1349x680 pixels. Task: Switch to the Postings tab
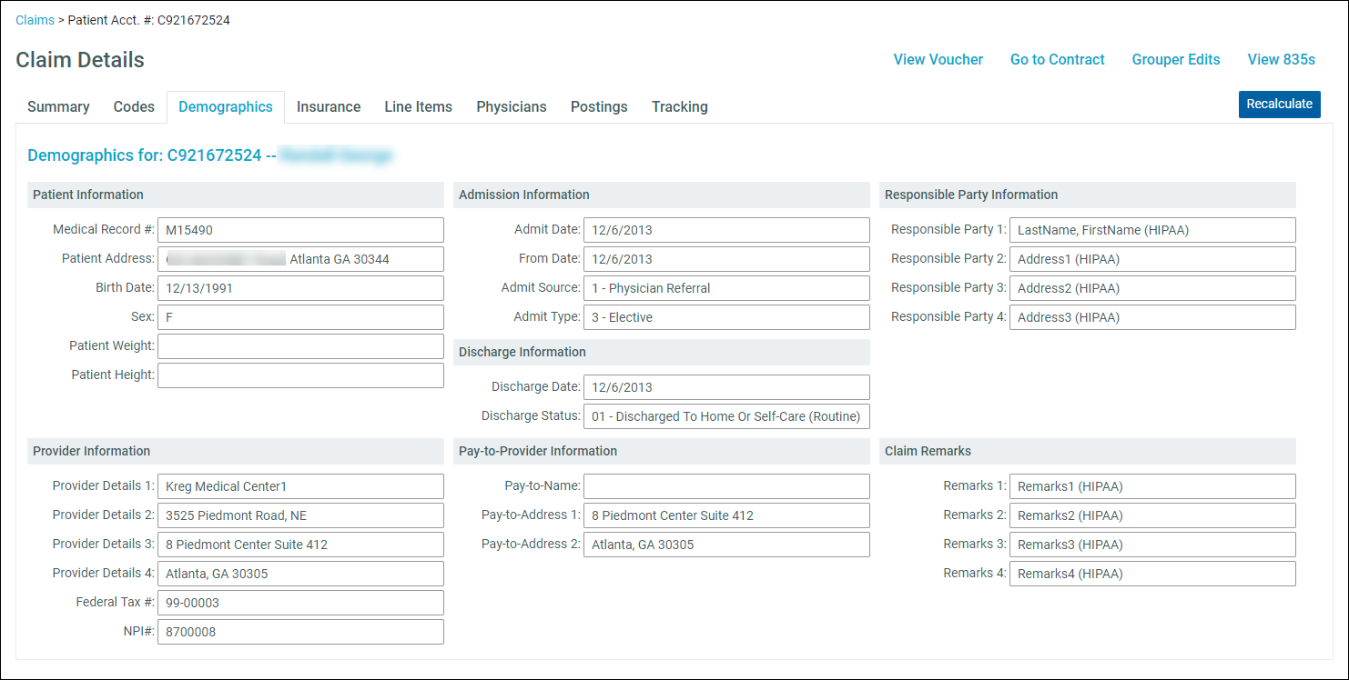click(x=599, y=106)
